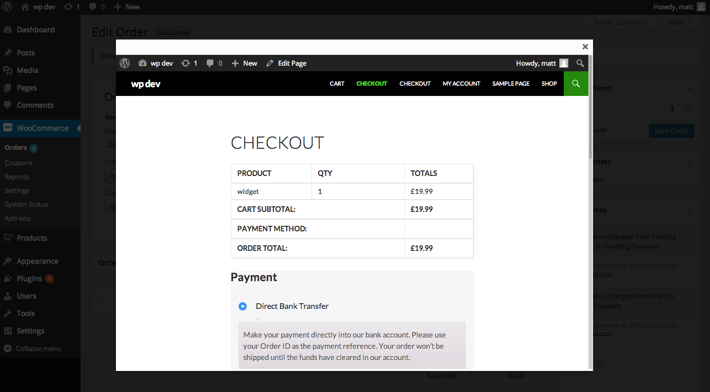Tick the first order item checkbox behind the modal
Viewport: 710px width, 392px height.
click(x=103, y=280)
